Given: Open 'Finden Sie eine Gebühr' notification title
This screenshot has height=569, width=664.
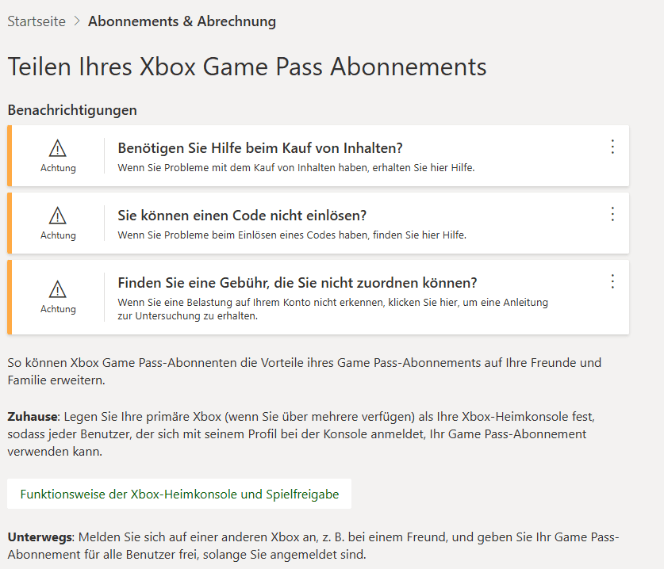Looking at the screenshot, I should click(297, 283).
